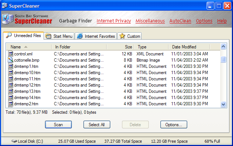Image resolution: width=233 pixels, height=146 pixels.
Task: Select the dmtemp12.htm file name
Action: click(x=27, y=85)
